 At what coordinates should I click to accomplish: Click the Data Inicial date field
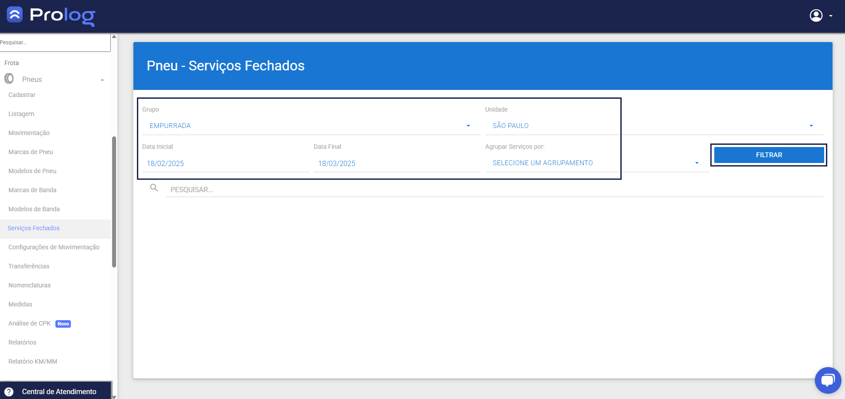pos(225,163)
